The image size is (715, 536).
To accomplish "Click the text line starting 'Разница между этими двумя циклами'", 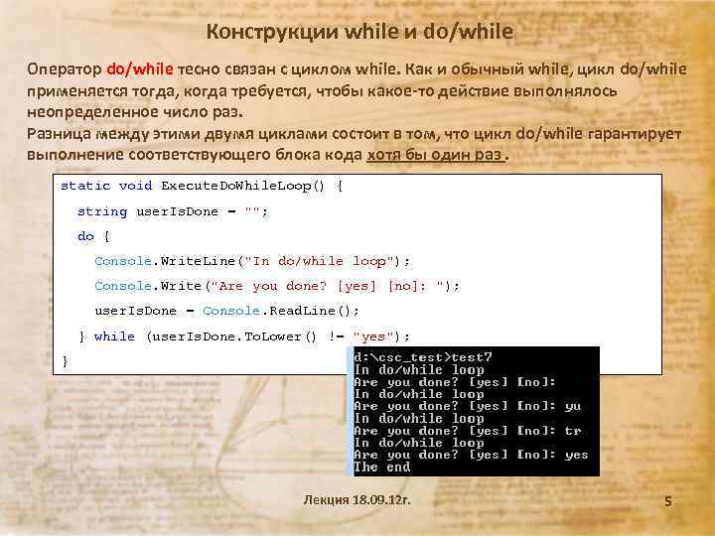I will pyautogui.click(x=354, y=134).
